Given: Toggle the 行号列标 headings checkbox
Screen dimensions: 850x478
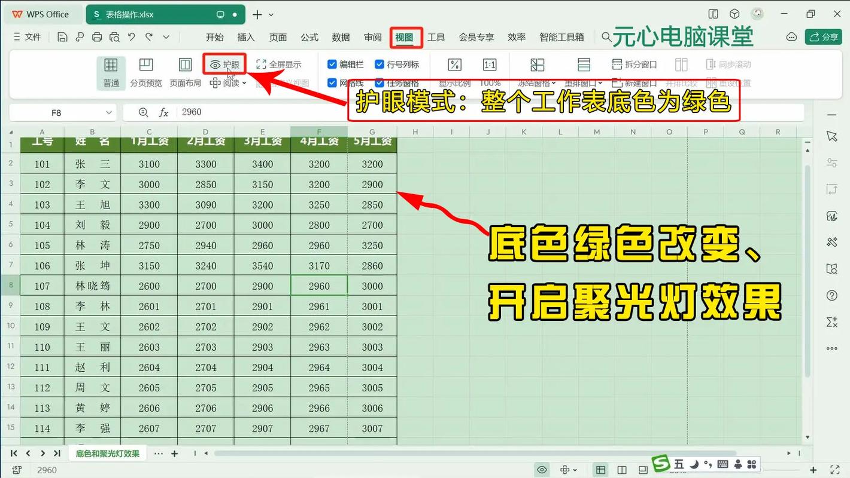Looking at the screenshot, I should point(379,64).
